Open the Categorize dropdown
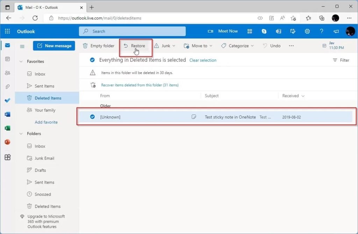This screenshot has height=234, width=358. click(x=237, y=46)
